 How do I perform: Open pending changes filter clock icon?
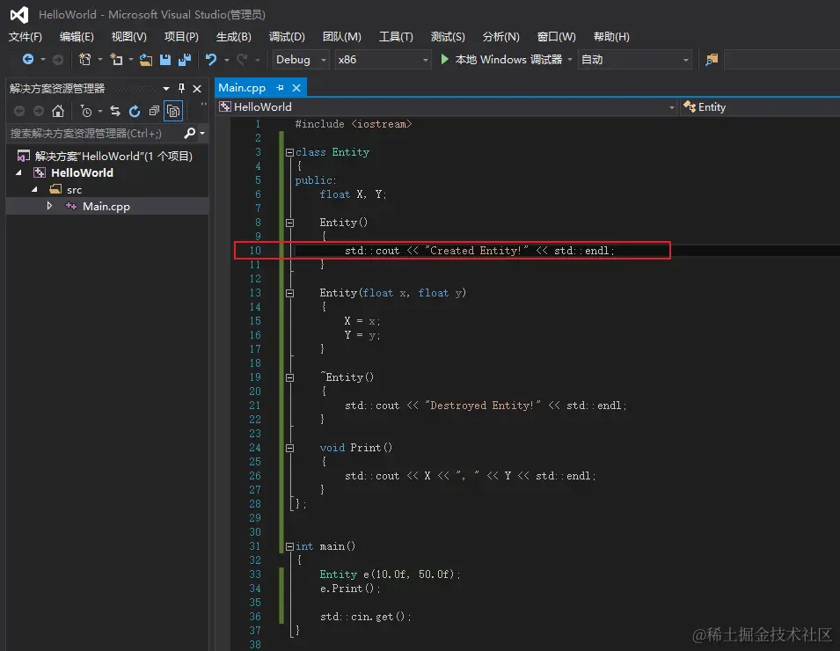click(85, 111)
